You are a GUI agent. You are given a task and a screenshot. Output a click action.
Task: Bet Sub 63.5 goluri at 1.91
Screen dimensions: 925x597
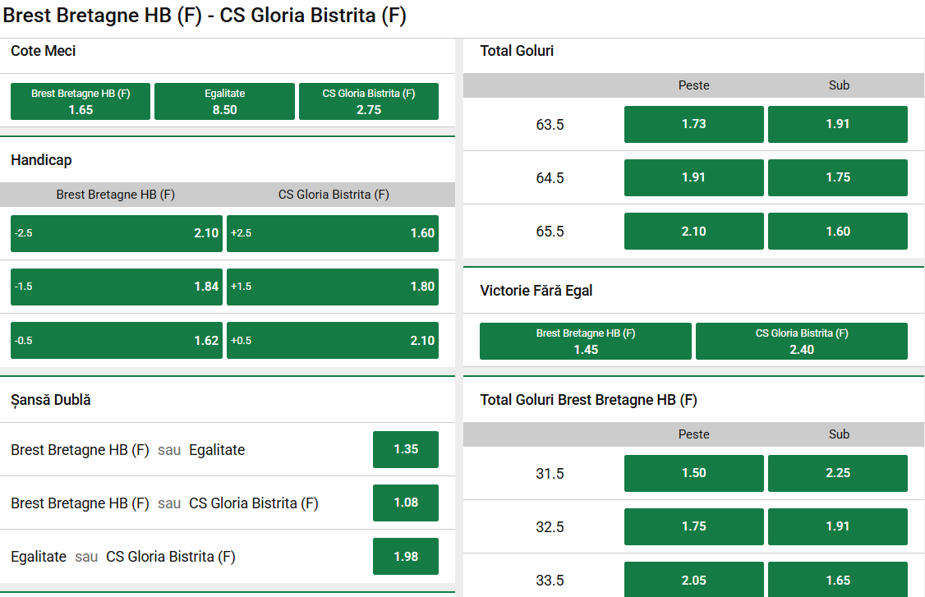837,124
